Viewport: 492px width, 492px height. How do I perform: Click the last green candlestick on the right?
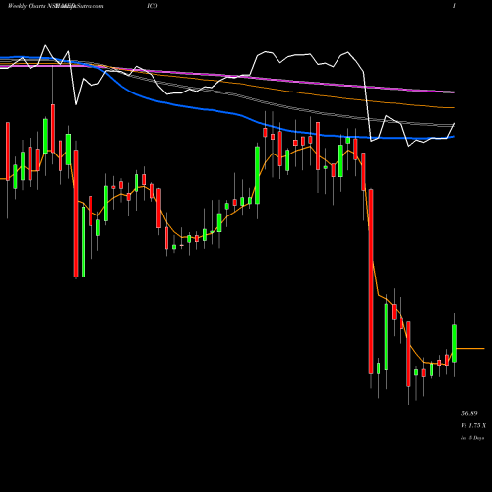pos(455,343)
